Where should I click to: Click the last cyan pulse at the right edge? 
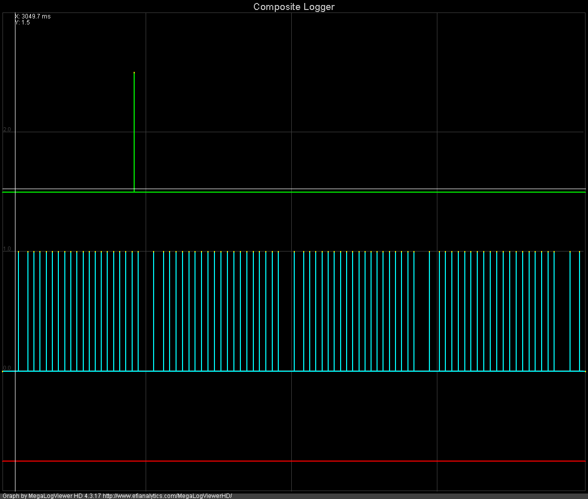coord(580,309)
